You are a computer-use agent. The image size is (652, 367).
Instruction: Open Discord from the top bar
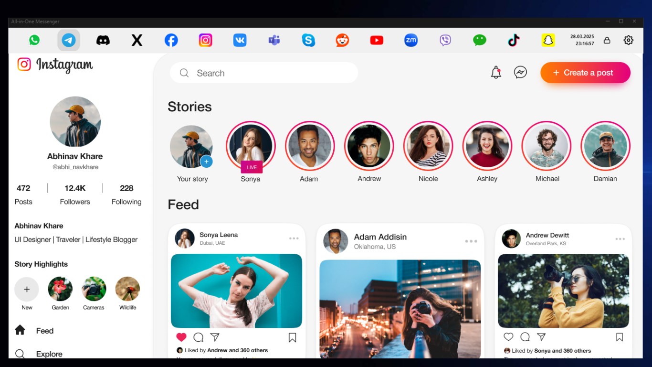tap(103, 40)
